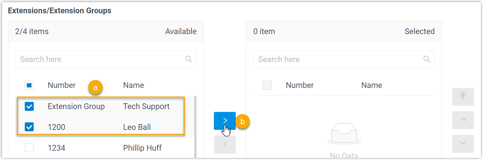Viewport: 483px width, 160px height.
Task: Click Number column header in Available list
Action: [x=62, y=85]
